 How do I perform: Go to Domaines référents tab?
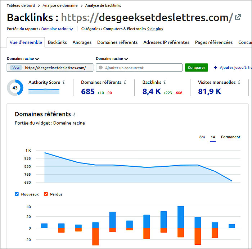[x=117, y=42]
